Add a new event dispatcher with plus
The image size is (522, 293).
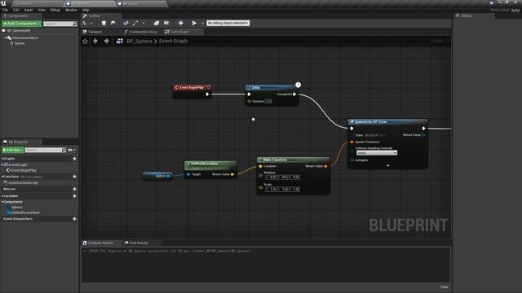[x=74, y=219]
